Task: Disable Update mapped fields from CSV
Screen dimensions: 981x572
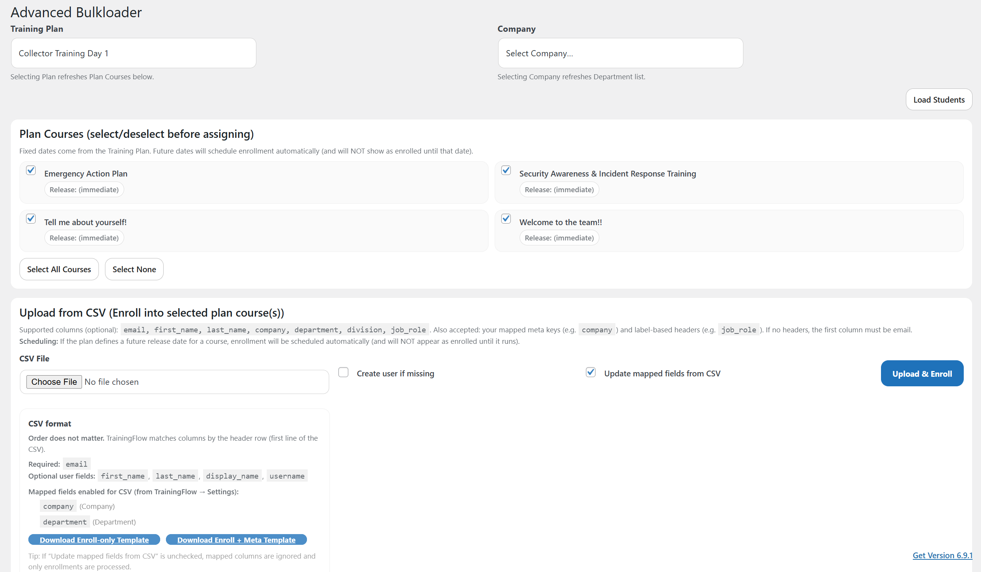Action: pos(590,373)
